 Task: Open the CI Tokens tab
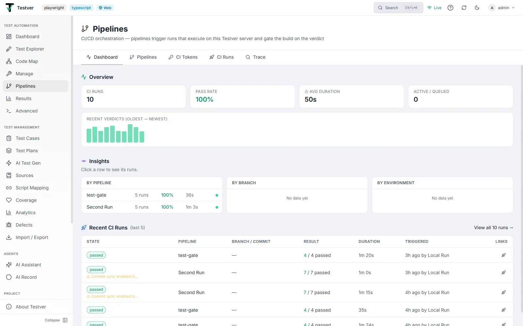click(x=183, y=57)
